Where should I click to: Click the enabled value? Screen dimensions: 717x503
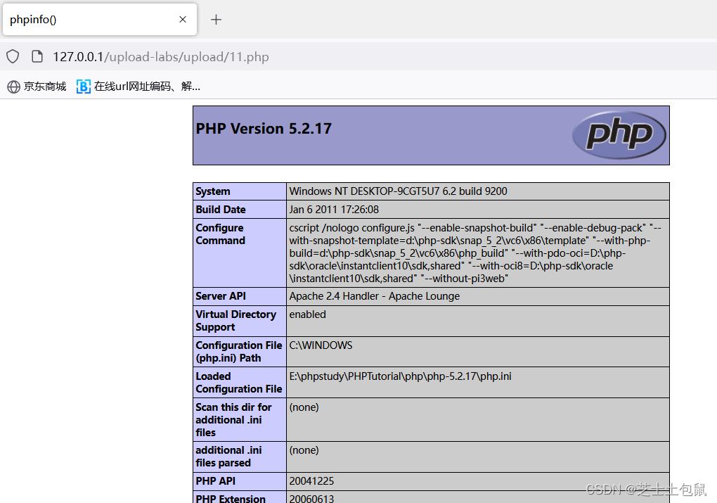(x=307, y=314)
